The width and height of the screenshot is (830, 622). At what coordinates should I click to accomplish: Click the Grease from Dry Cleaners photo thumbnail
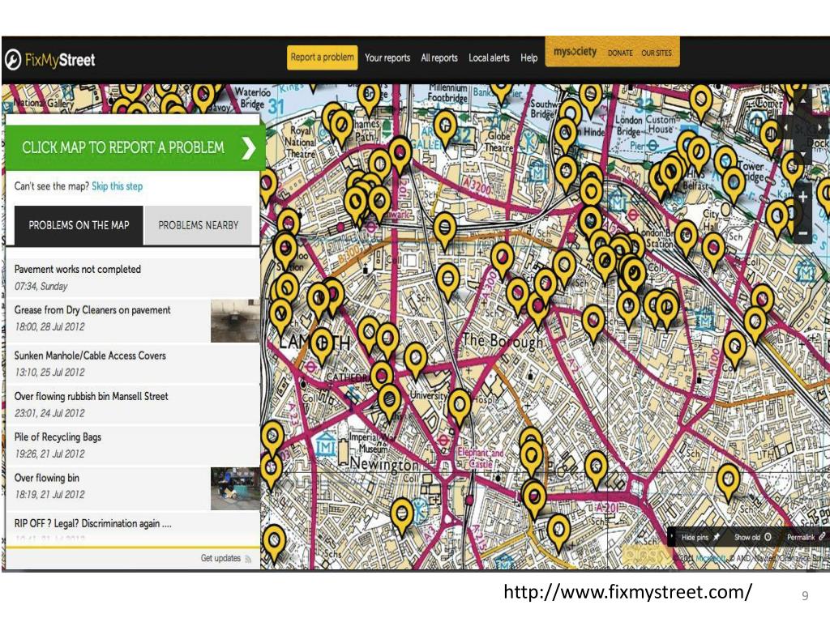235,321
